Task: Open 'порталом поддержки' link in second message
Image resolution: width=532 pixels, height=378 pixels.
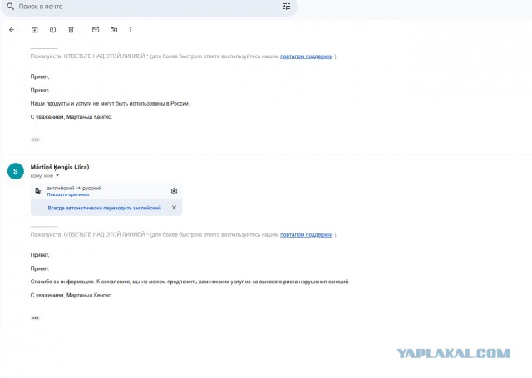Action: coord(306,235)
